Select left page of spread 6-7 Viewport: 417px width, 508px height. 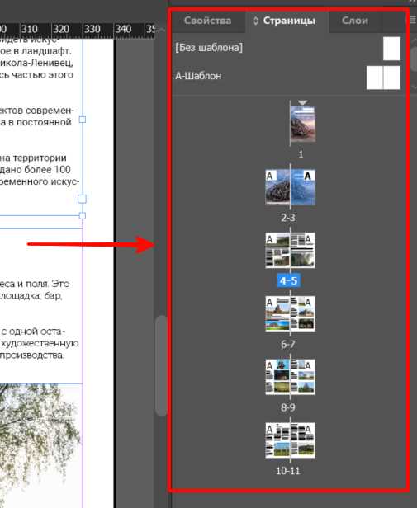(277, 313)
